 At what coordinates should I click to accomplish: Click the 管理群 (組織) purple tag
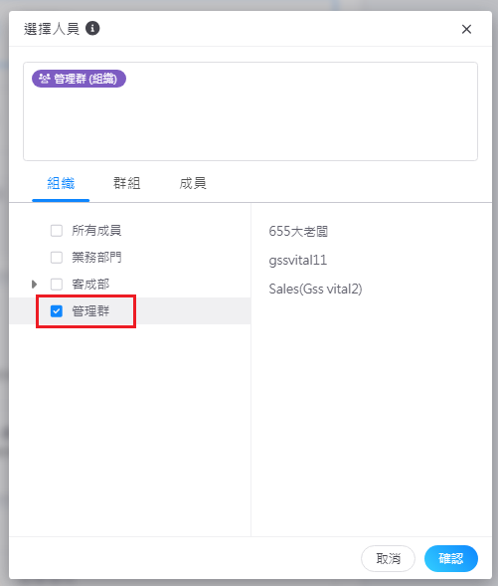(x=79, y=79)
